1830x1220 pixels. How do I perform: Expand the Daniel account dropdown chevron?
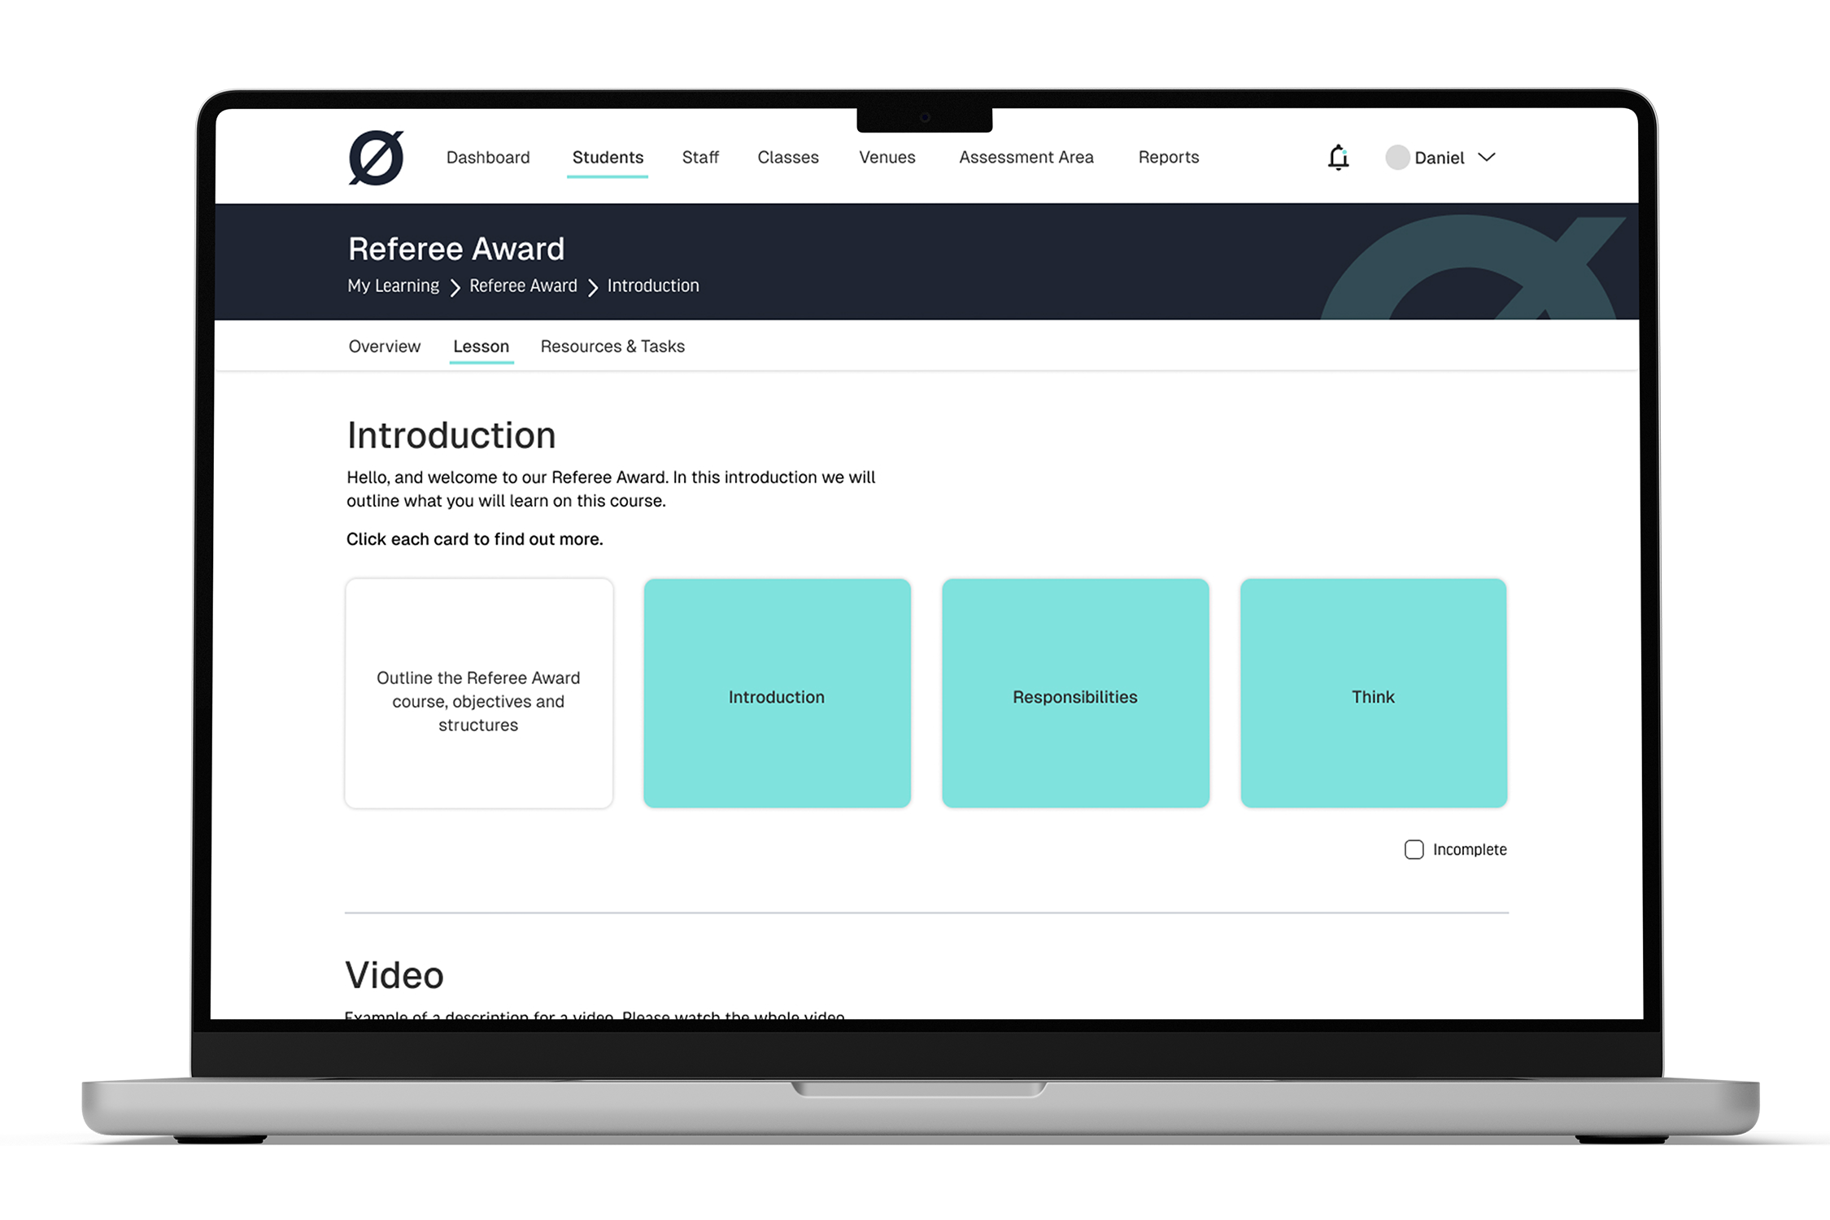[1487, 157]
